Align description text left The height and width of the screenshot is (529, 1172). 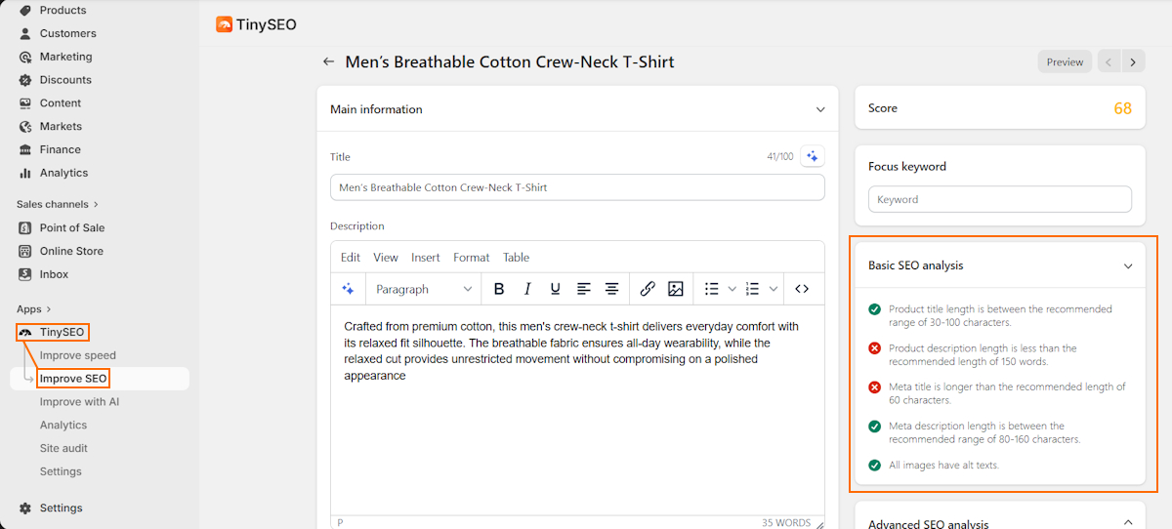click(584, 289)
